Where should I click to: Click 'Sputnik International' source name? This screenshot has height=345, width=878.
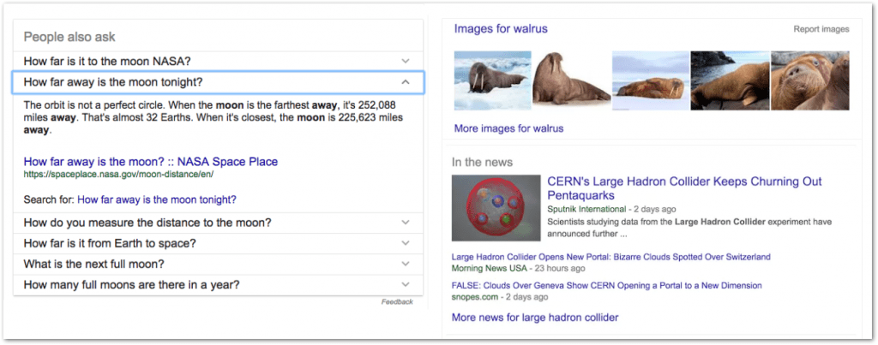click(586, 209)
